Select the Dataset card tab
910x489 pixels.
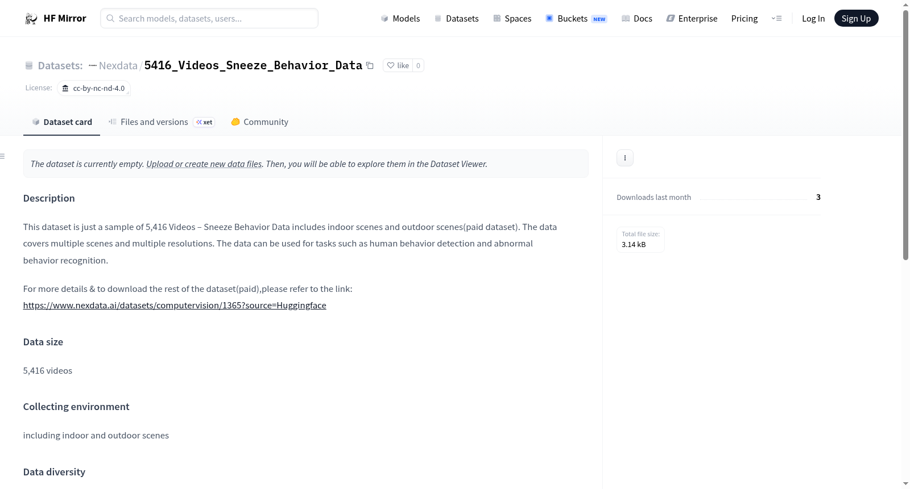[62, 122]
